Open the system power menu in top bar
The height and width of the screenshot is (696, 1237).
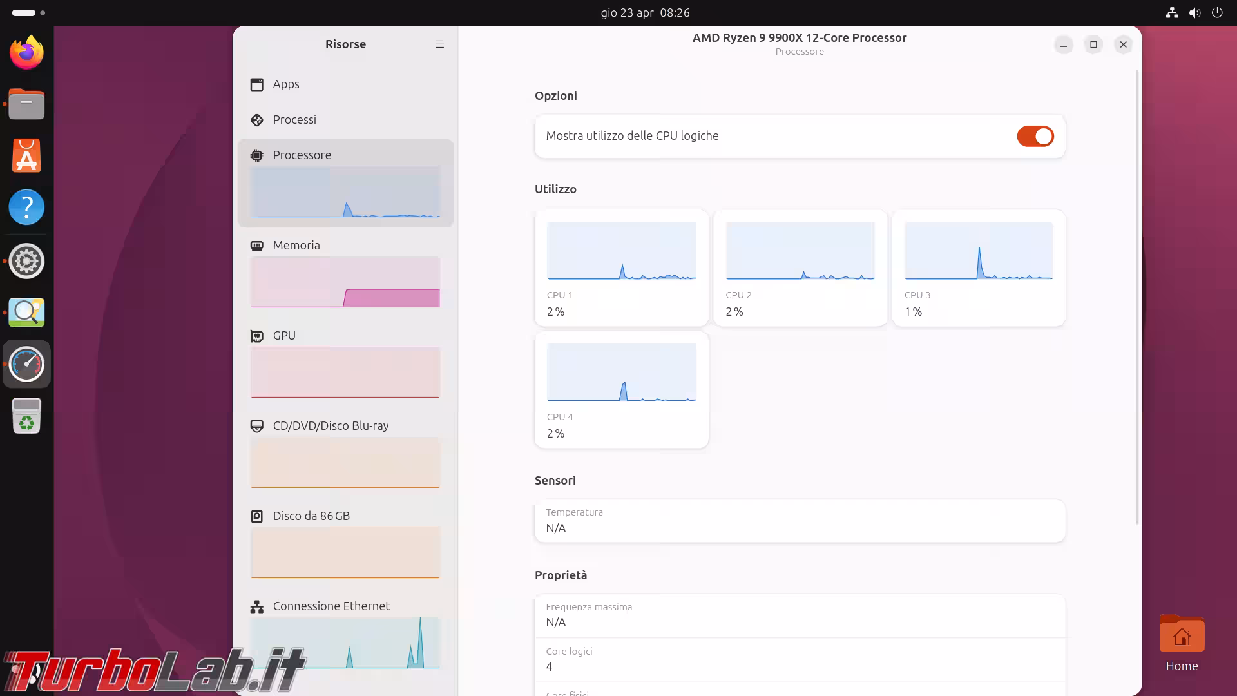tap(1217, 13)
